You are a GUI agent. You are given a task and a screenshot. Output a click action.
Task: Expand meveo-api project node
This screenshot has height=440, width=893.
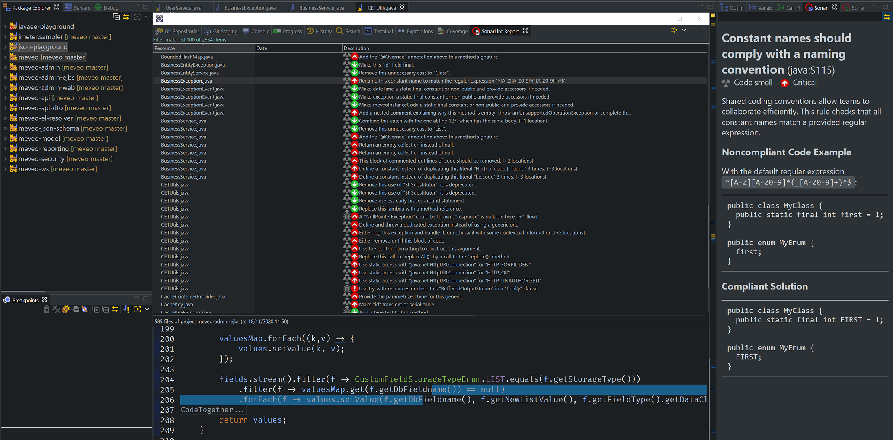(x=5, y=98)
